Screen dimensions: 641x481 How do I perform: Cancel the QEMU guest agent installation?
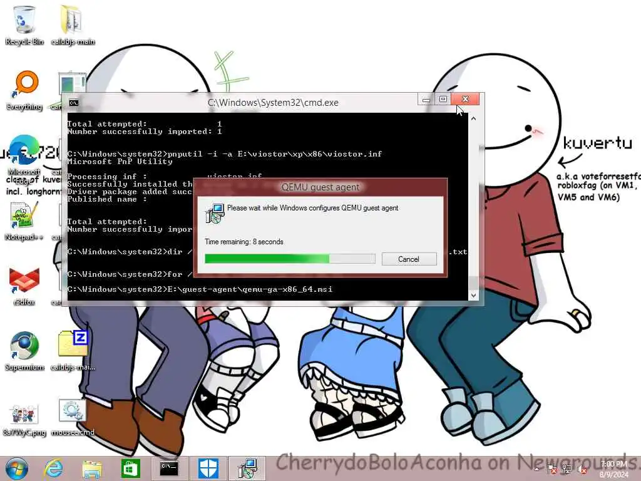coord(409,259)
